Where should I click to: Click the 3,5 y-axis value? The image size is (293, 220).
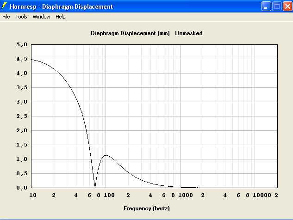point(22,87)
